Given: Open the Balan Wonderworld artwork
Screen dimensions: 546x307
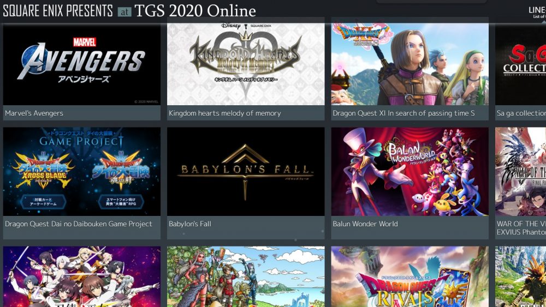Looking at the screenshot, I should click(x=410, y=171).
